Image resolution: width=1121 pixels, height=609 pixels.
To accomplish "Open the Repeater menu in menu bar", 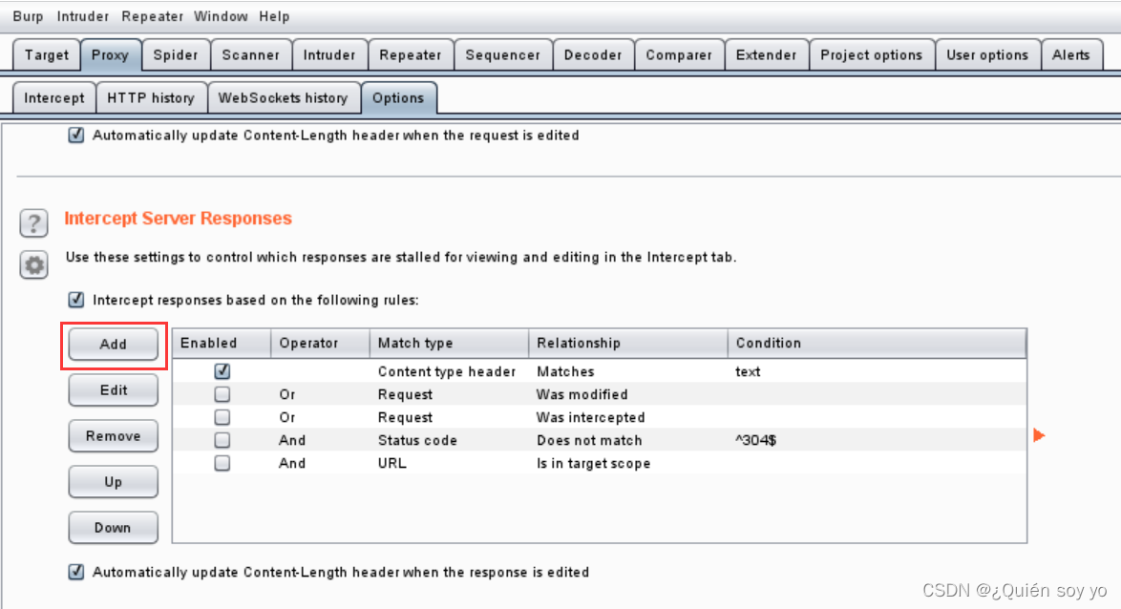I will click(x=152, y=15).
